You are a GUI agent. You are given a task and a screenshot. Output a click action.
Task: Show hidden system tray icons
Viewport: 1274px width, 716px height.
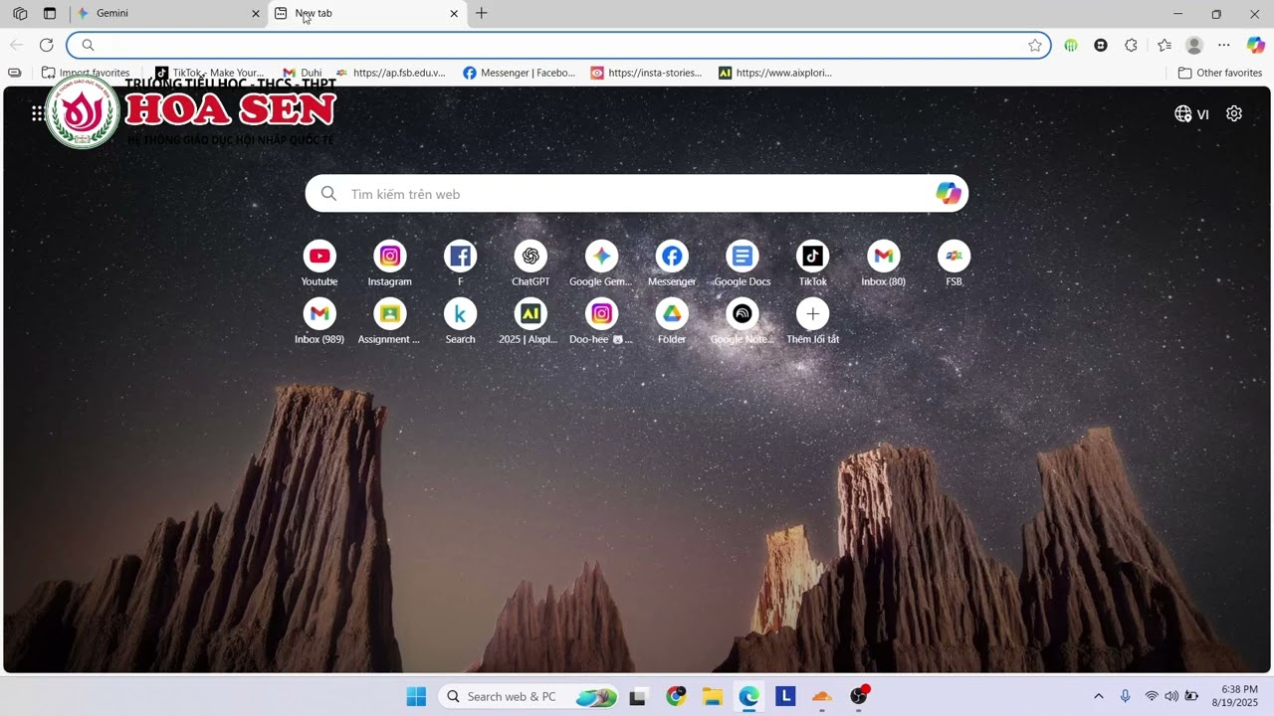point(1098,696)
